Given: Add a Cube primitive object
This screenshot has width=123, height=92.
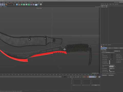Looking at the screenshot, I should click(17, 4).
